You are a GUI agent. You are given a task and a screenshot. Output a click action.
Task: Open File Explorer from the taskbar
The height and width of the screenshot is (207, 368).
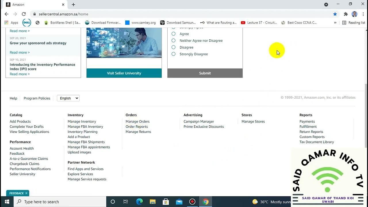(x=152, y=202)
